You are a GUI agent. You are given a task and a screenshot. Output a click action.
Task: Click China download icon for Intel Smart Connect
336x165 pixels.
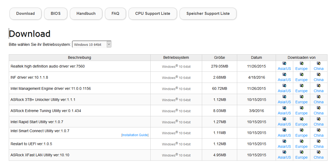318,130
